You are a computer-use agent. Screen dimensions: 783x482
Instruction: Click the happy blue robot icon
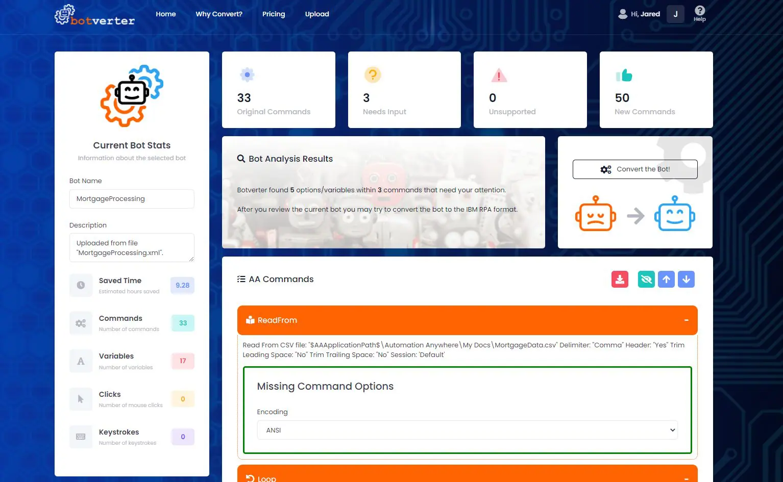[675, 214]
